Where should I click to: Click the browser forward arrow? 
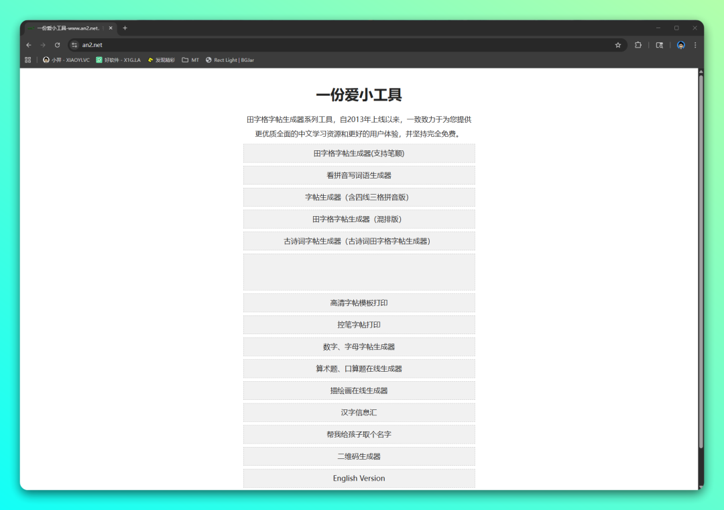(43, 45)
